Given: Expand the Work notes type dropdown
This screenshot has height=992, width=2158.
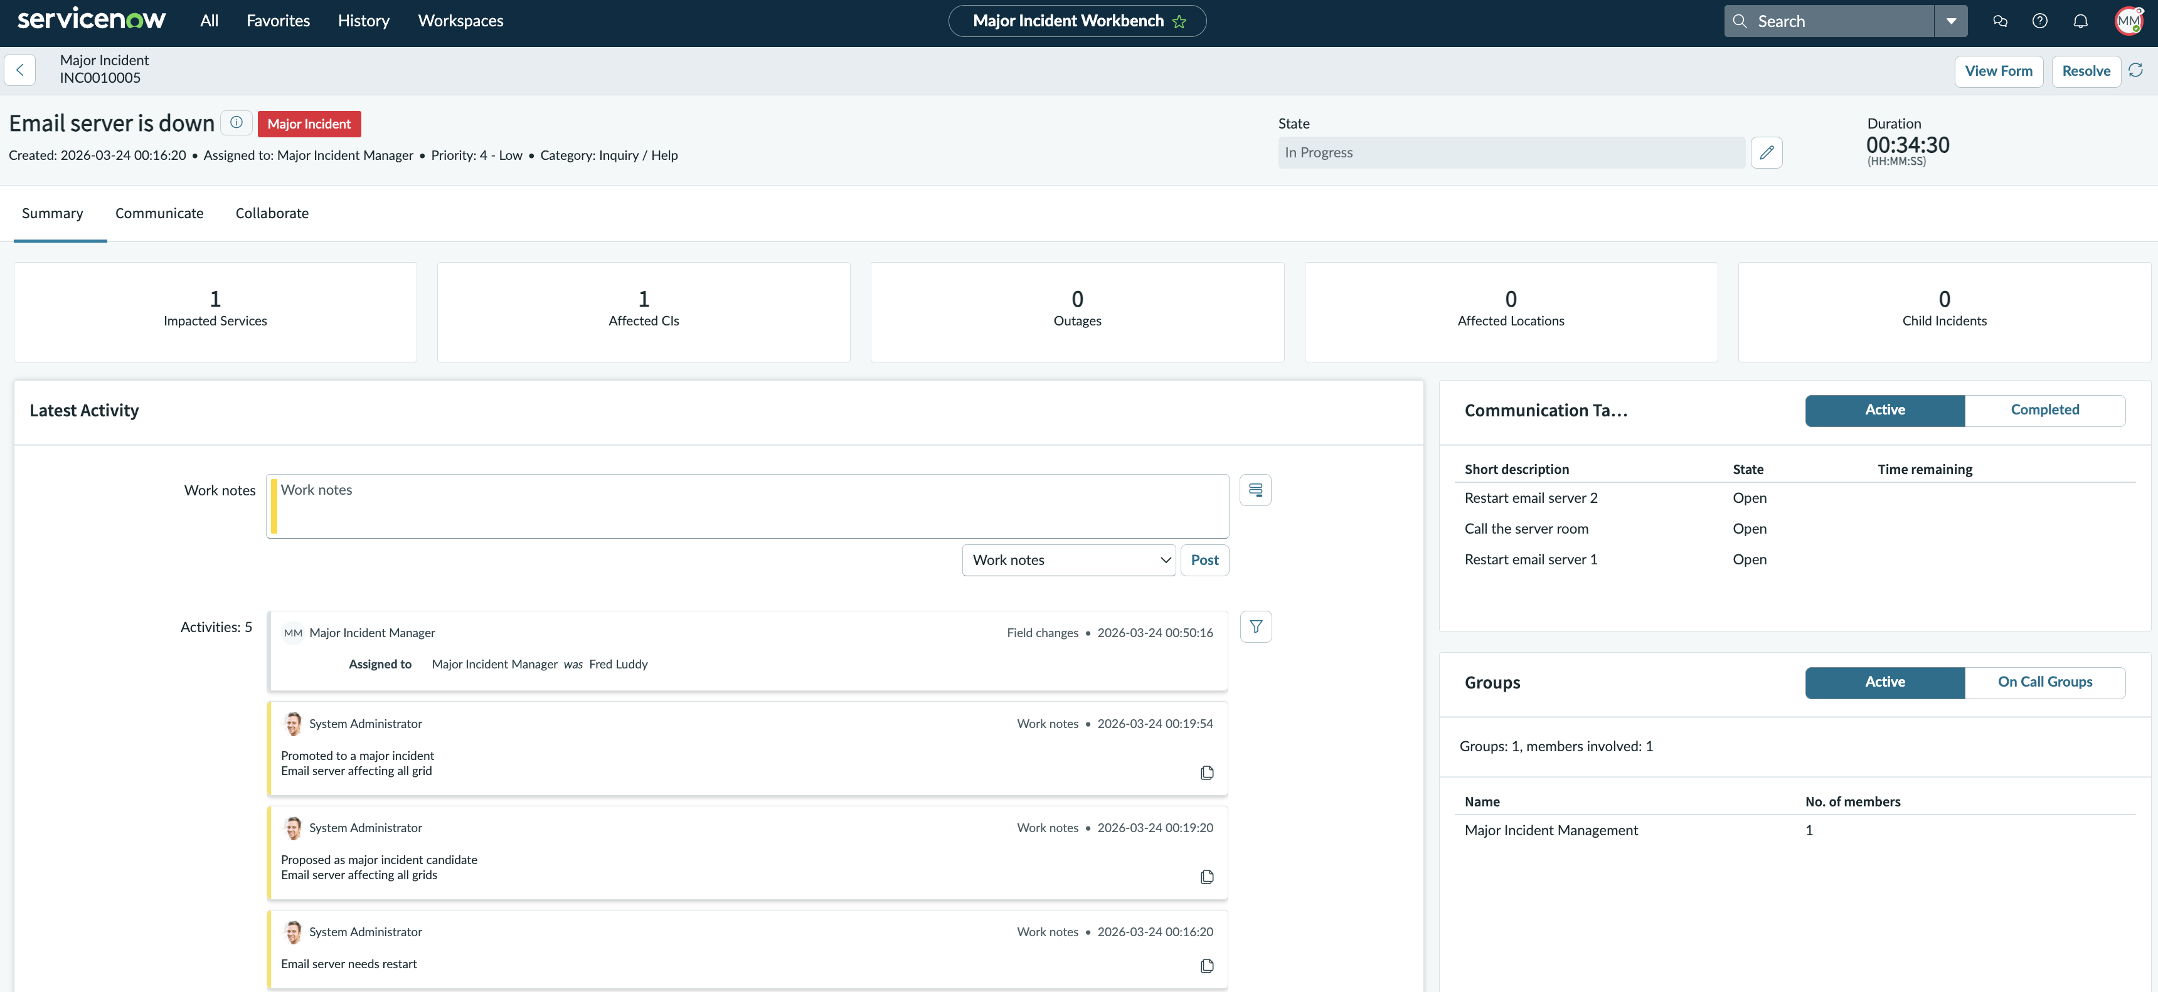Looking at the screenshot, I should tap(1069, 560).
